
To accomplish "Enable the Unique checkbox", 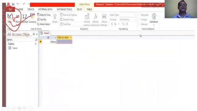I will click(140, 19).
